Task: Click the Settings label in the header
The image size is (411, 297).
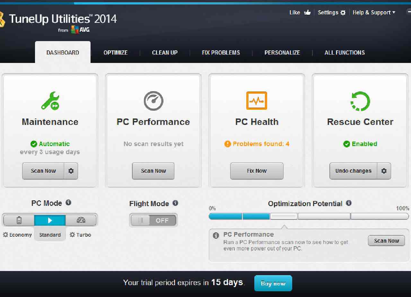Action: [x=328, y=13]
